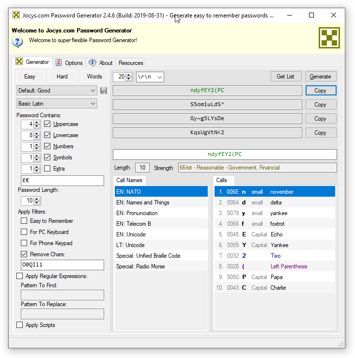Copy the S5omiuLdS^ password
The height and width of the screenshot is (358, 355).
tap(321, 105)
